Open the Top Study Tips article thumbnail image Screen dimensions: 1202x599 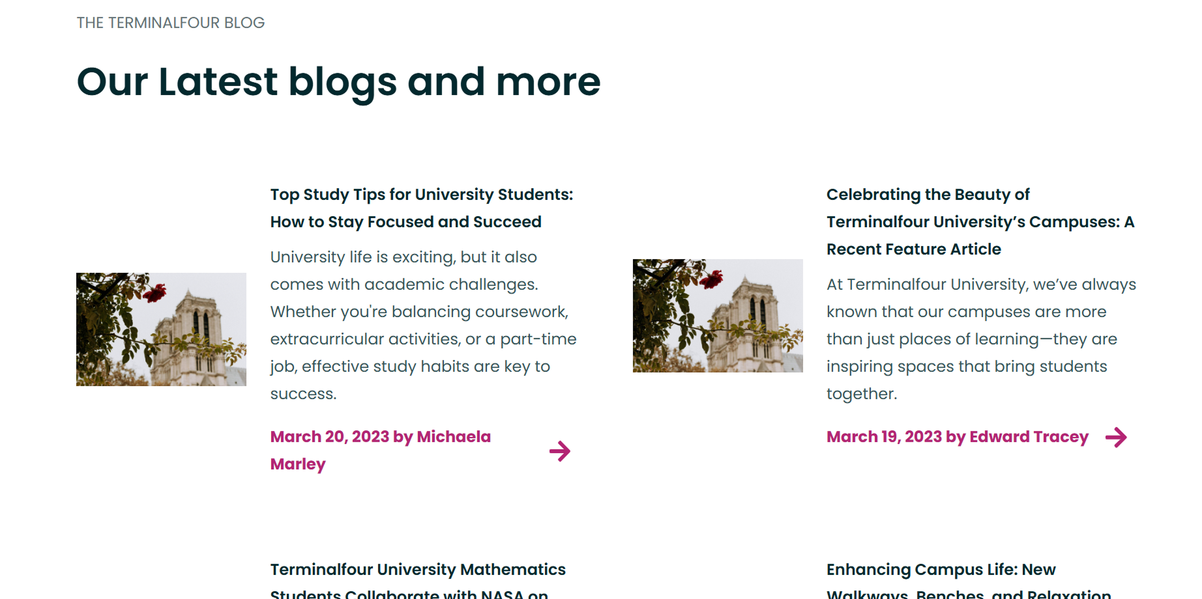coord(161,329)
